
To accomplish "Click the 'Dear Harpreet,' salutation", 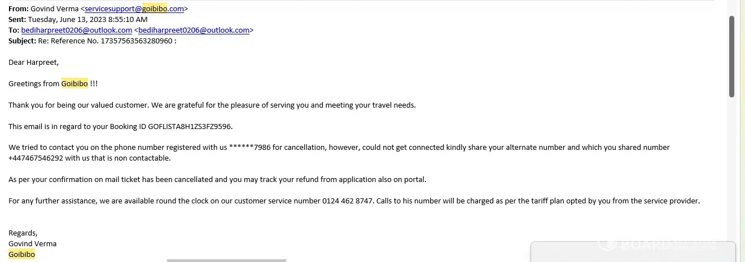I will 33,62.
